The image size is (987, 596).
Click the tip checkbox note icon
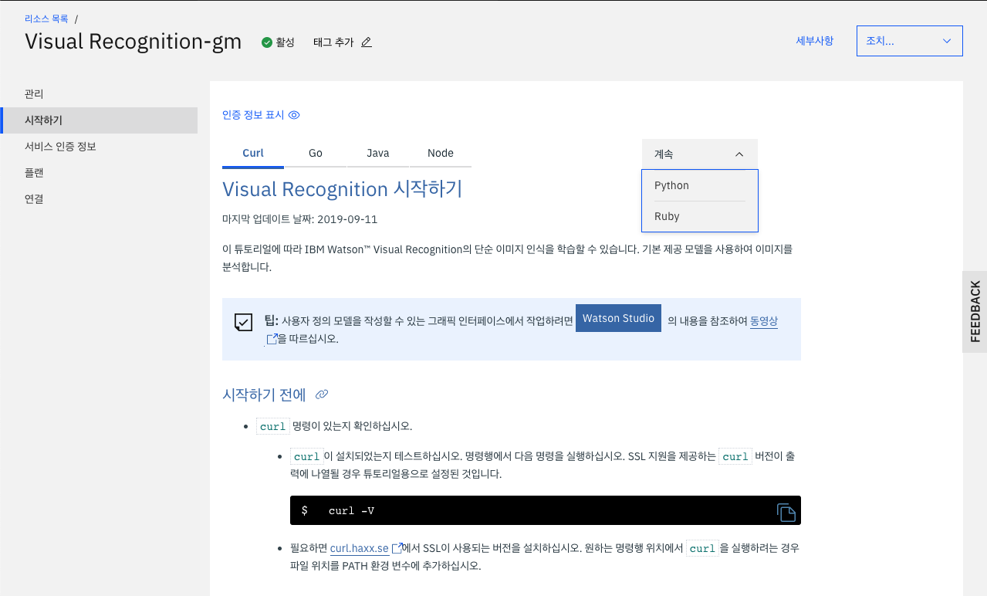(243, 322)
